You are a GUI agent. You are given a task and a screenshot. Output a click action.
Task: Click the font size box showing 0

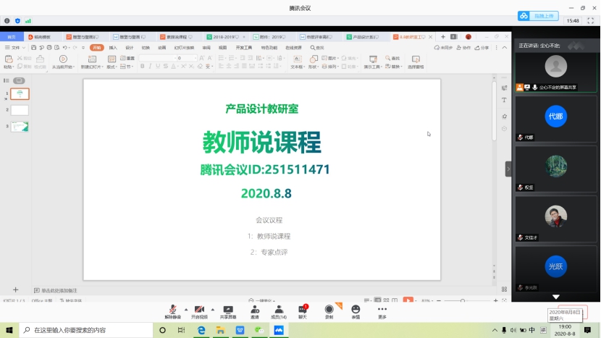187,58
